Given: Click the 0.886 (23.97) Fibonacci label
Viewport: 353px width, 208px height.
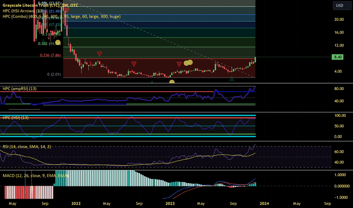Looking at the screenshot, I should click(x=49, y=3).
